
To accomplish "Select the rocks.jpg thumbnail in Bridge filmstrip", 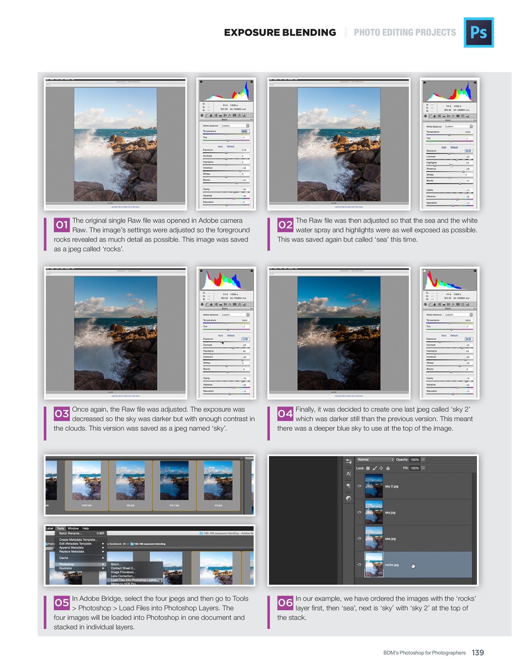I will pos(86,481).
